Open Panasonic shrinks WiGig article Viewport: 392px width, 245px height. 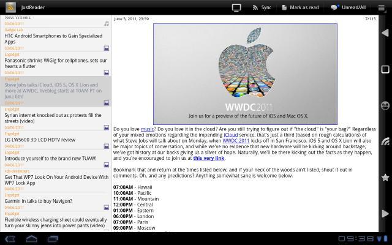[56, 63]
